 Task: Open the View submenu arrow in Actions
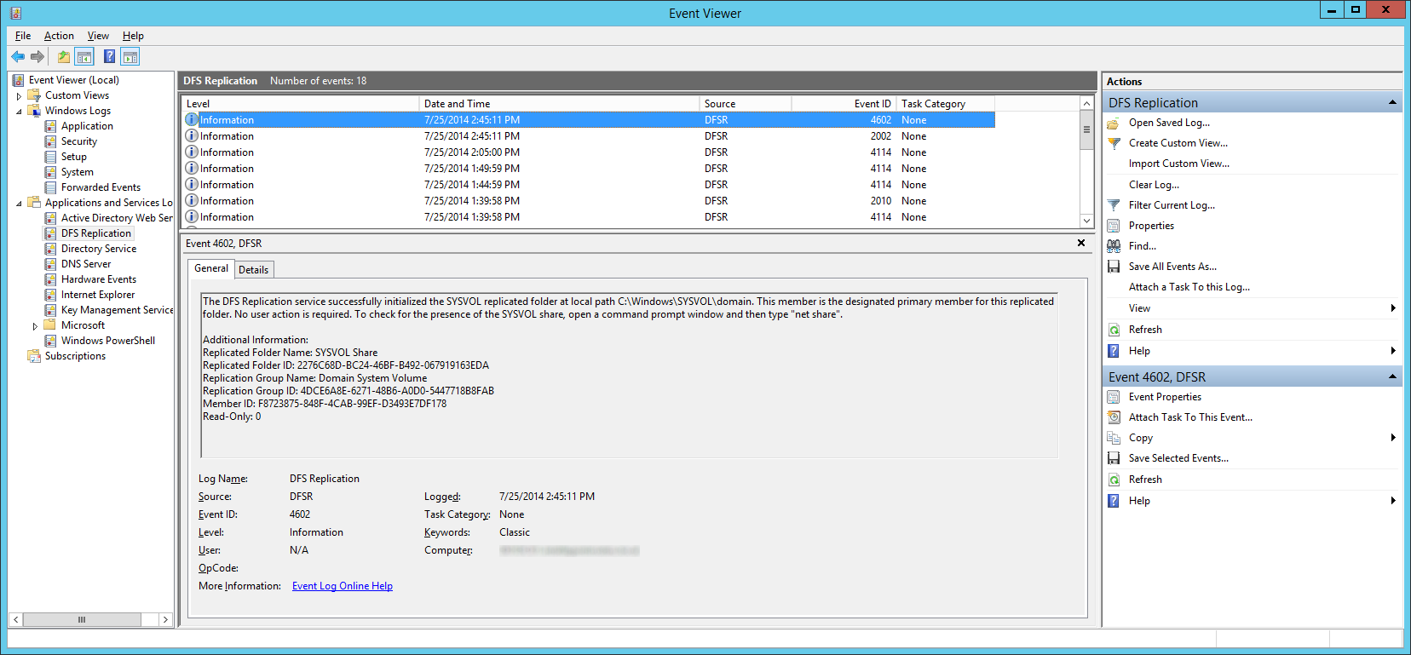(1393, 308)
